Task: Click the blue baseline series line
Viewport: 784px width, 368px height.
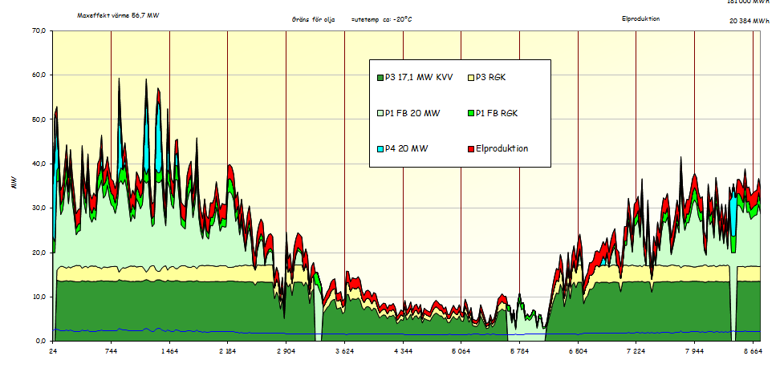Action: pyautogui.click(x=406, y=333)
